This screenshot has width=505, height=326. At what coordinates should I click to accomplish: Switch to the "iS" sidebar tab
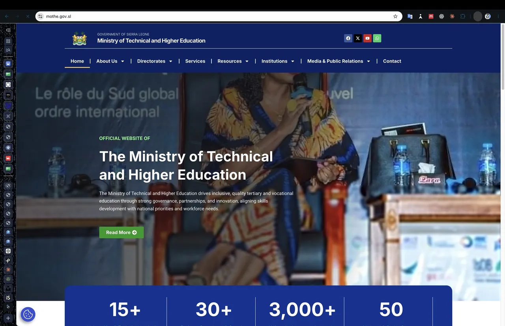tap(8, 298)
